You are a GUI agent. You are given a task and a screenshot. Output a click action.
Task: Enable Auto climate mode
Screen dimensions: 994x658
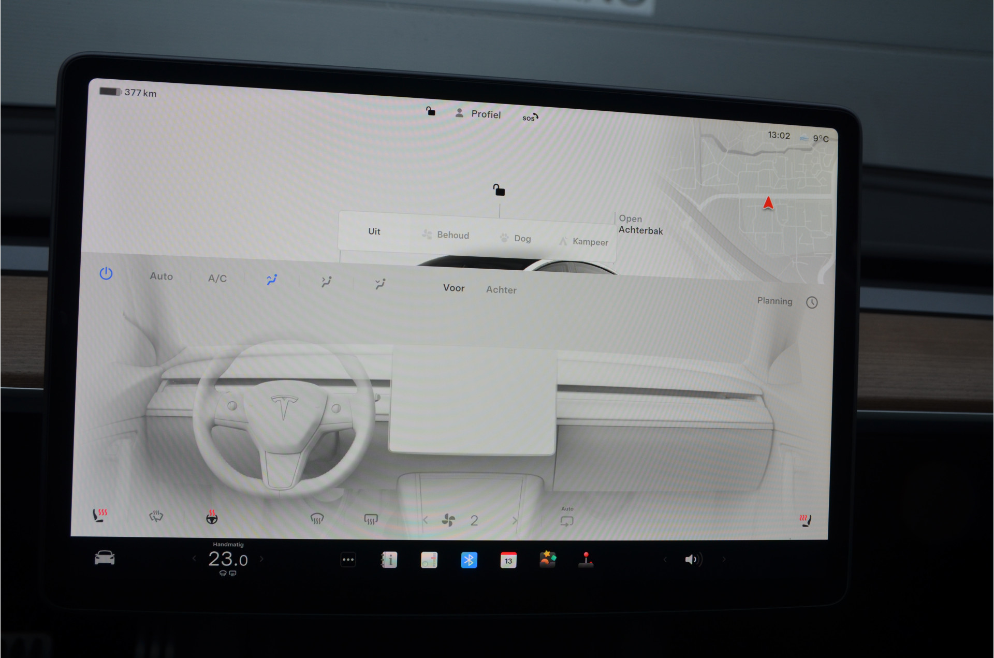click(161, 276)
